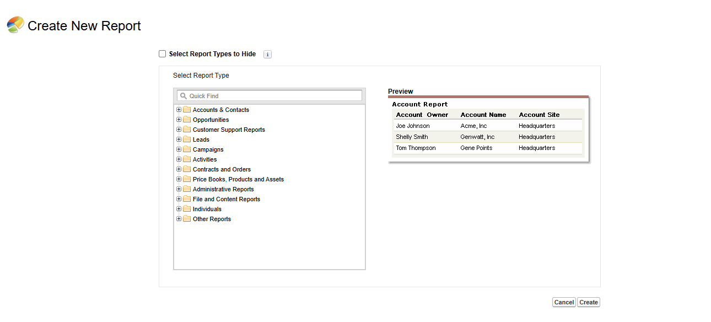Enable the Select Report Types to Hide checkbox
Viewport: 711px width, 322px height.
pyautogui.click(x=162, y=53)
